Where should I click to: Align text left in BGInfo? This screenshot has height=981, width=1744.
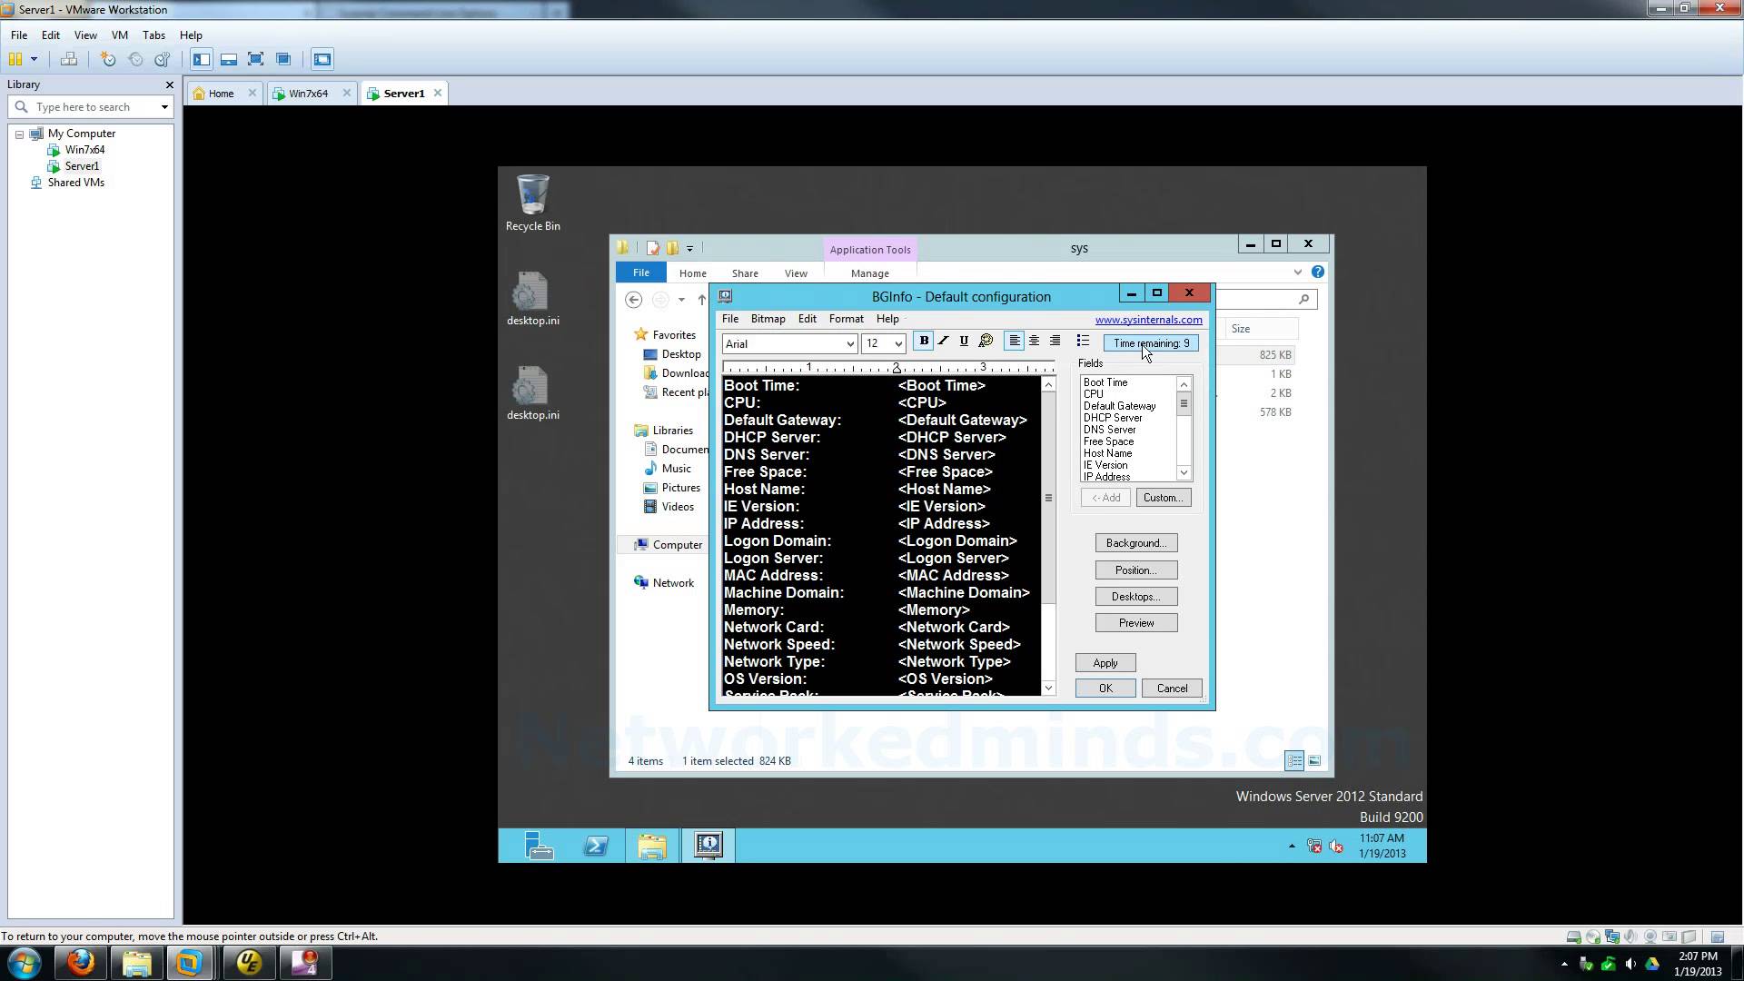pyautogui.click(x=1014, y=342)
